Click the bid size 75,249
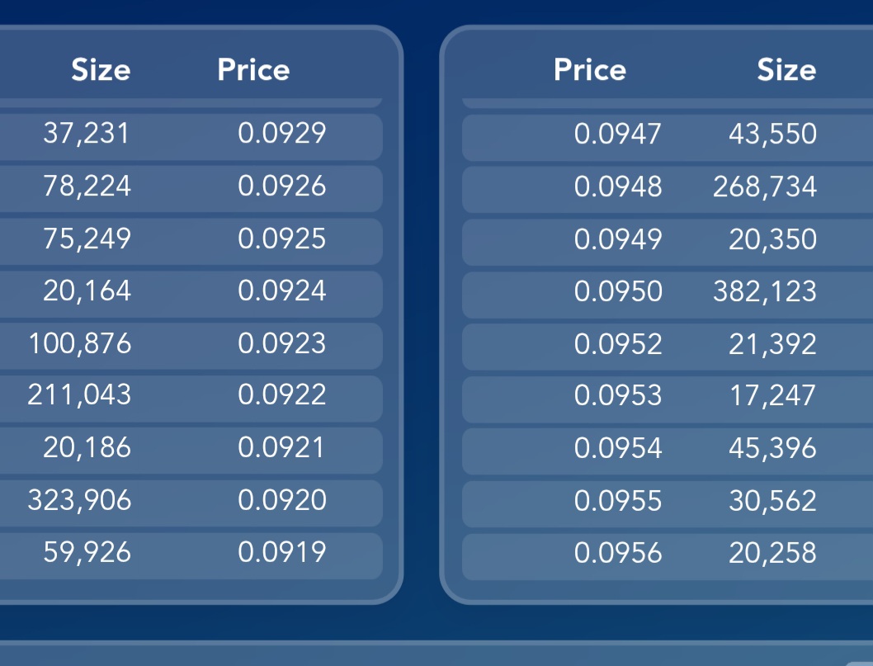 click(87, 239)
